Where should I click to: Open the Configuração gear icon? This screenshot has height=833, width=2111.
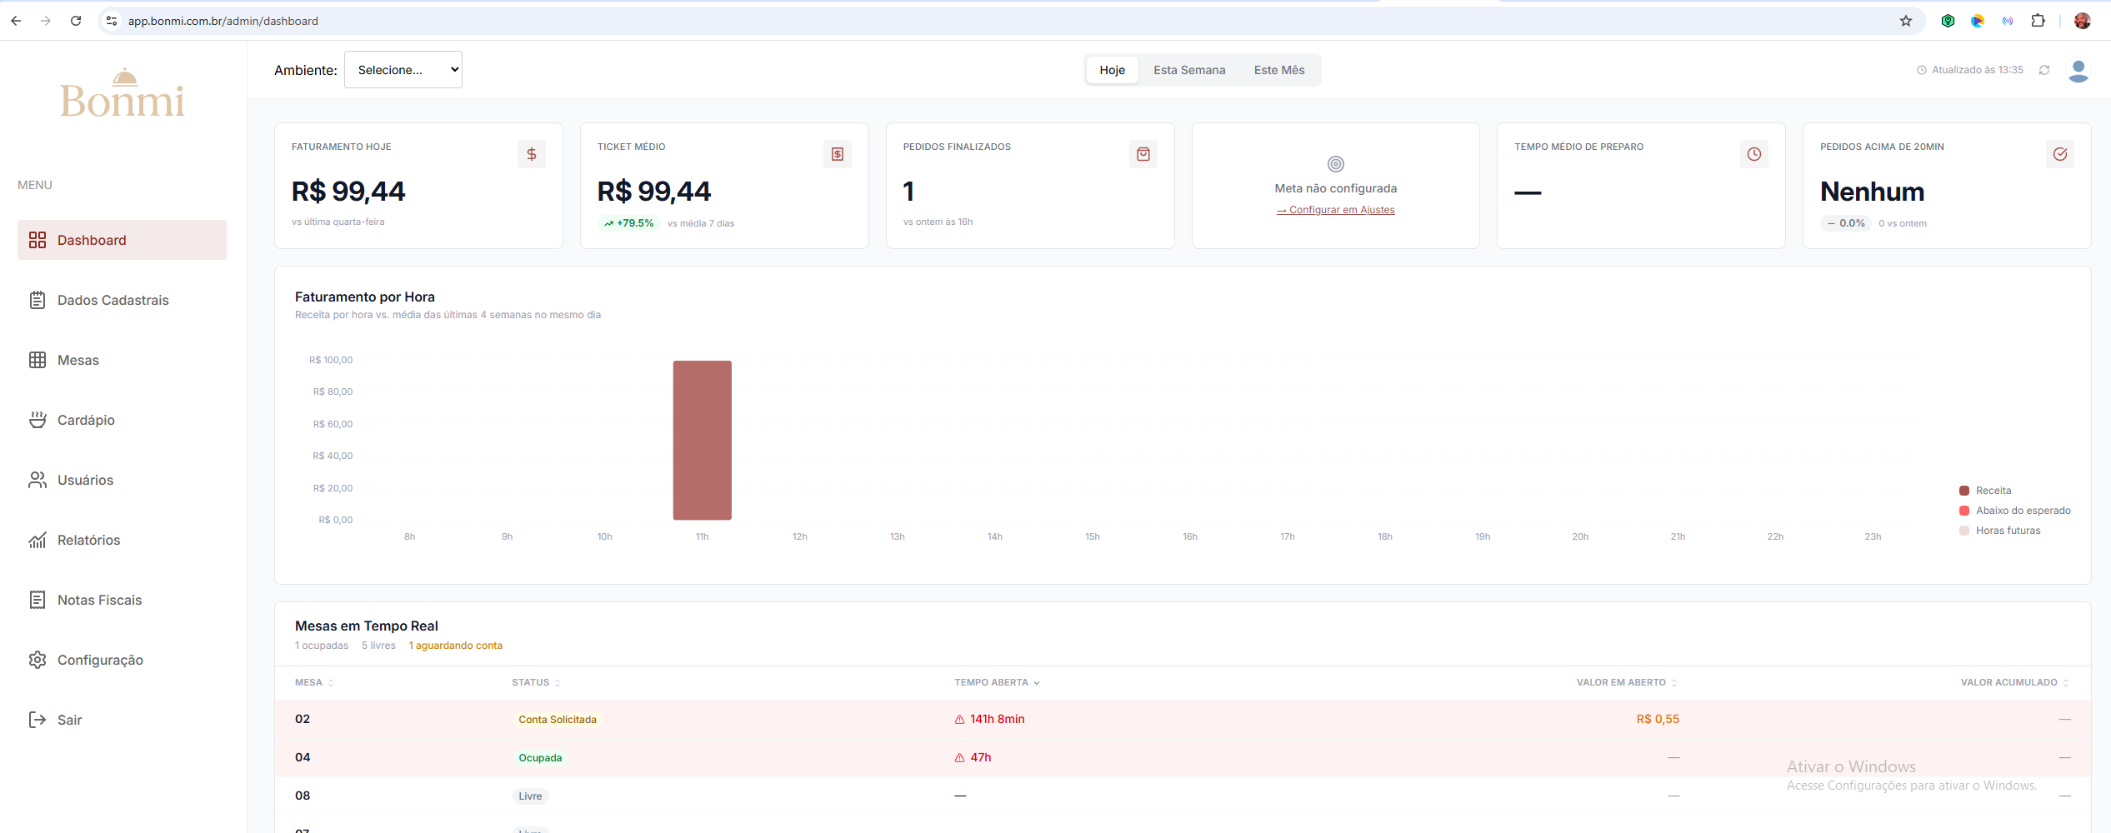(x=38, y=659)
